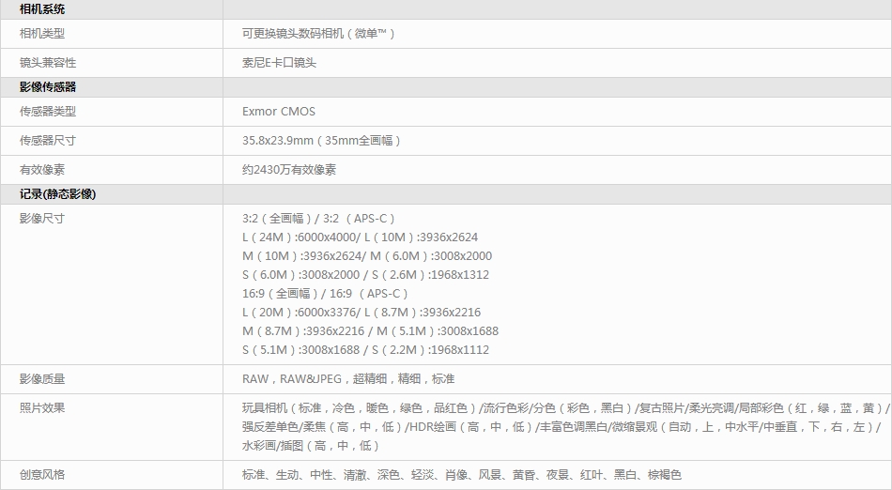
Task: Select the 传感器类型 row label
Action: (48, 112)
